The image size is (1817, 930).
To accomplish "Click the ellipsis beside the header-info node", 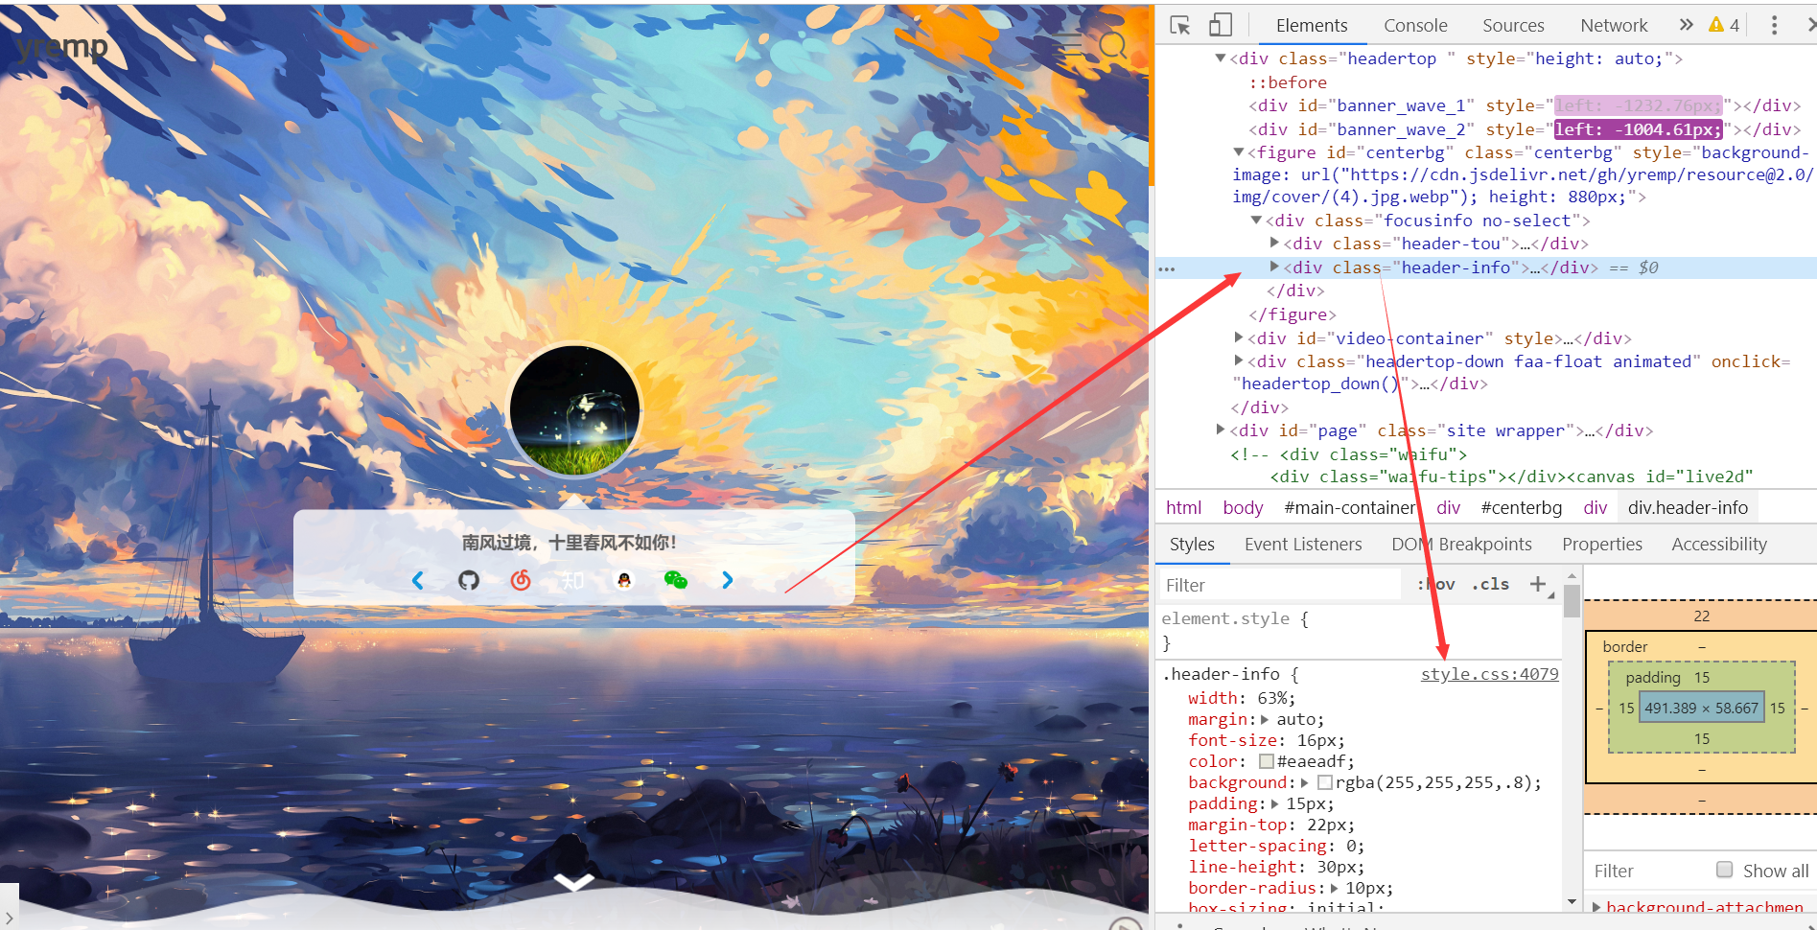I will [1167, 269].
